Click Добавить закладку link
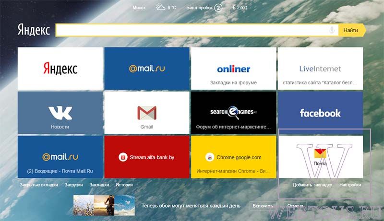 [x=312, y=185]
